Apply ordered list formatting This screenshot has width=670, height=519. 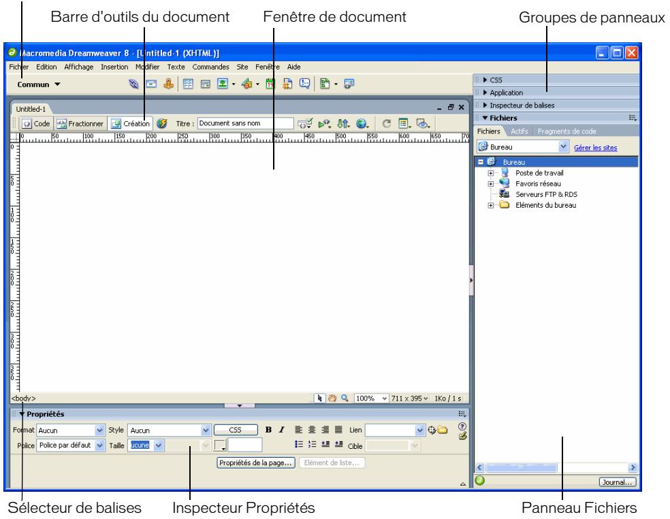312,444
